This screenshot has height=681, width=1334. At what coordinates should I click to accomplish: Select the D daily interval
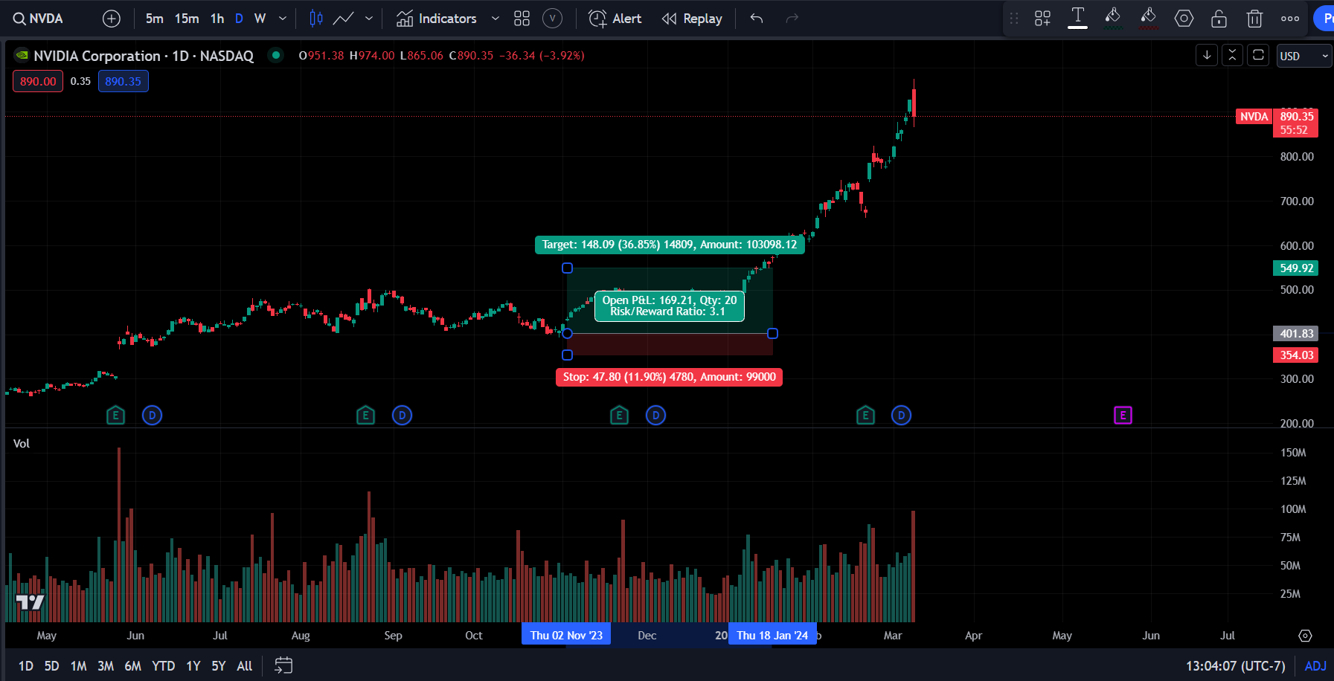(239, 19)
